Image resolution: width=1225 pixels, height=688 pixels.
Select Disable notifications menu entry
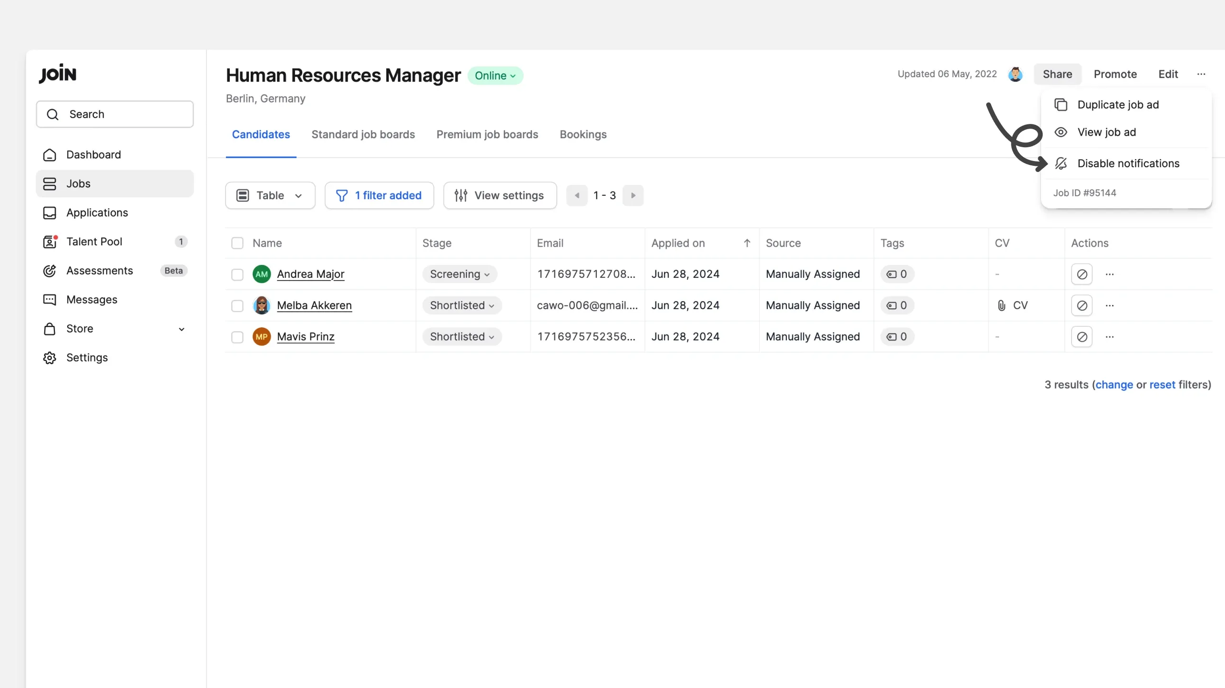click(1127, 163)
